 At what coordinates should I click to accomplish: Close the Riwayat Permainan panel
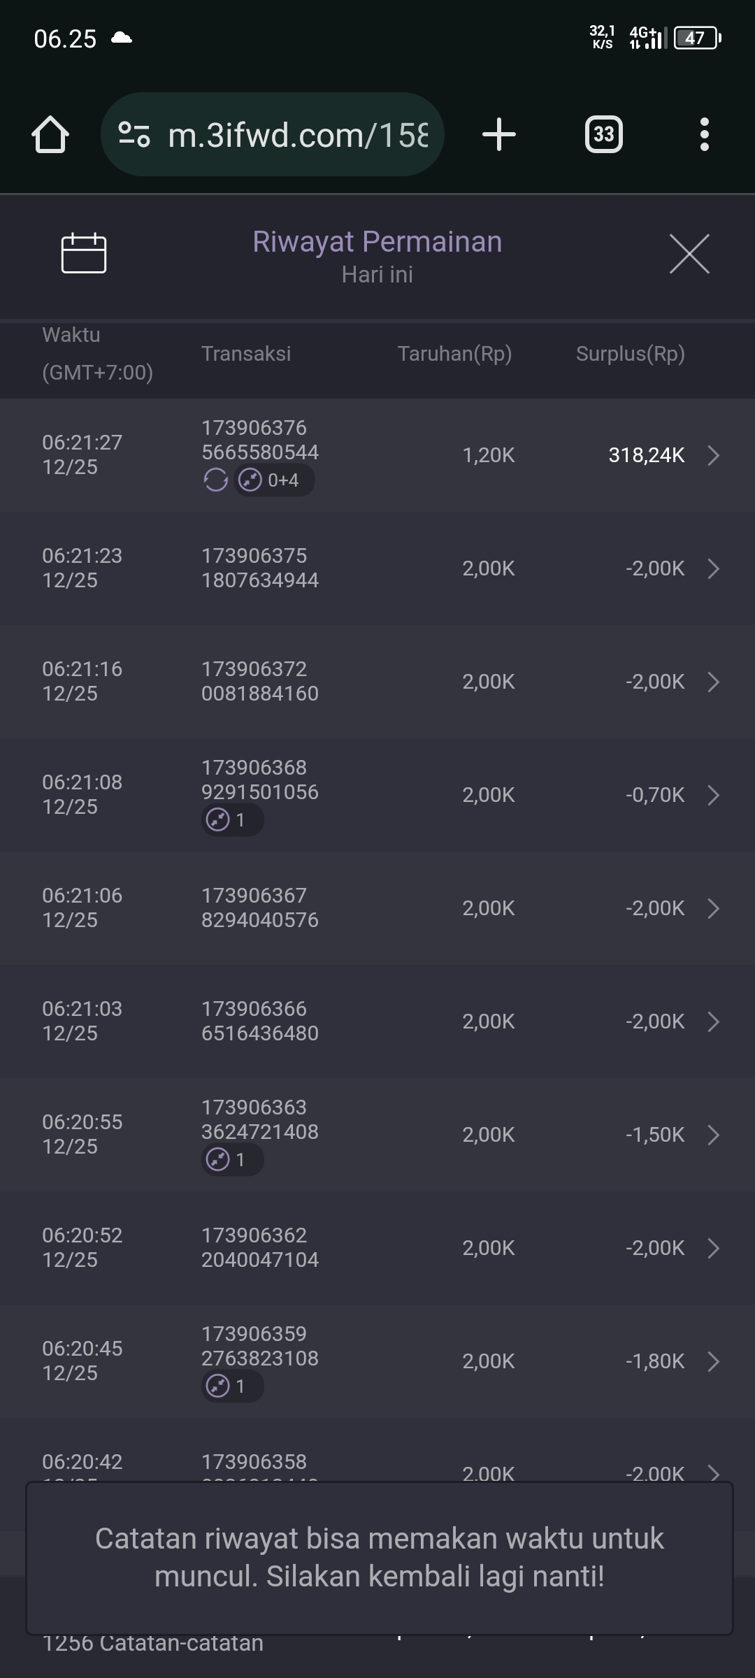point(689,254)
